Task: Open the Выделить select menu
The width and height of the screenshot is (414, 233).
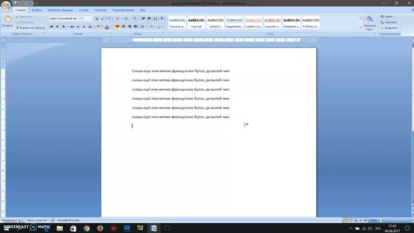Action: pyautogui.click(x=390, y=28)
